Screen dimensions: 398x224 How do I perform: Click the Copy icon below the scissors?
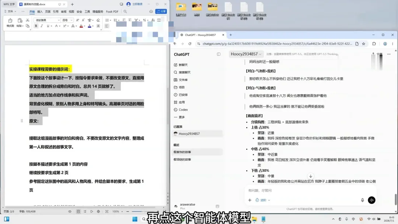click(x=27, y=26)
